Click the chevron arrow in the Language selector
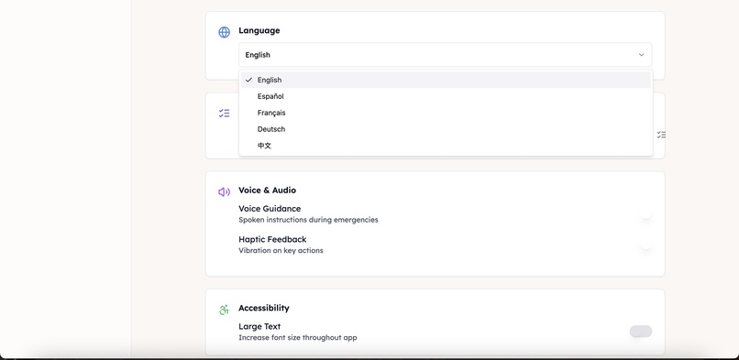This screenshot has height=360, width=739. 641,55
